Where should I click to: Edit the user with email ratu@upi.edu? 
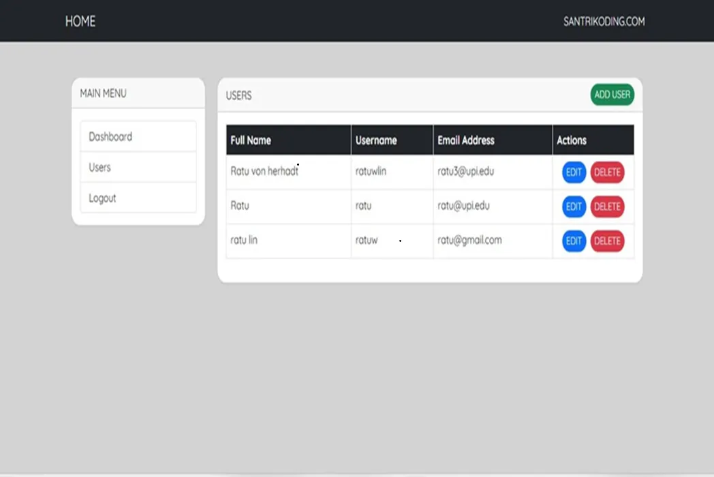click(x=574, y=206)
